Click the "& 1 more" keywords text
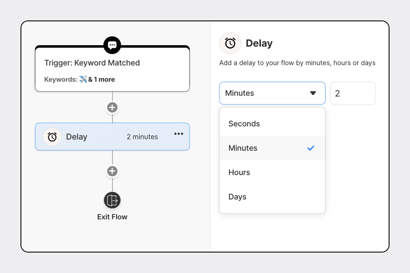This screenshot has width=410, height=273. [102, 79]
